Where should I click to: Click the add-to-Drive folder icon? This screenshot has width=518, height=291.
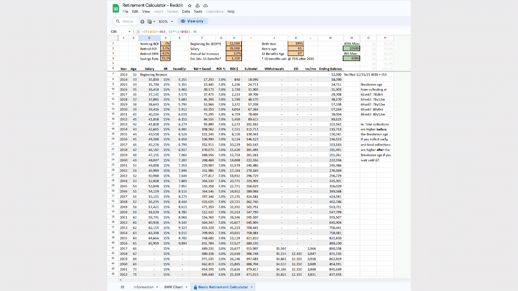pyautogui.click(x=197, y=6)
